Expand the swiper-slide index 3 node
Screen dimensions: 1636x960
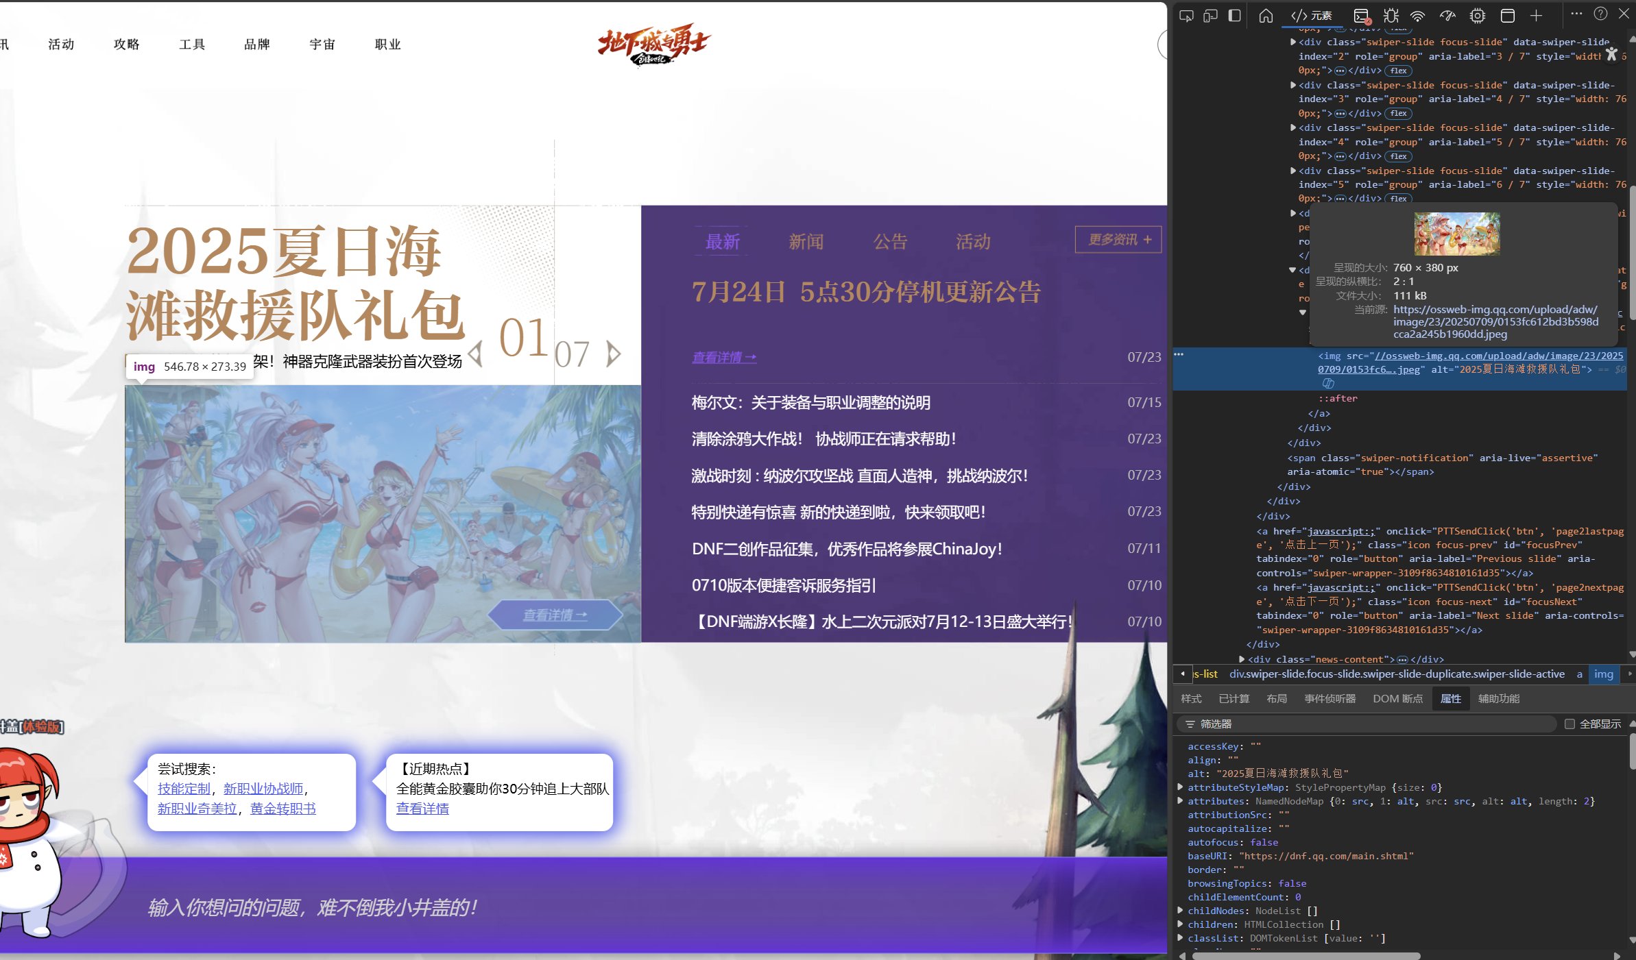coord(1293,85)
